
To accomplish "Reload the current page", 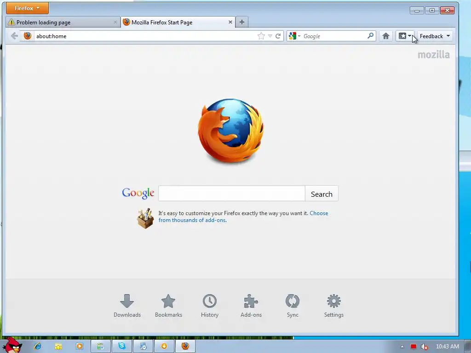I will click(278, 36).
